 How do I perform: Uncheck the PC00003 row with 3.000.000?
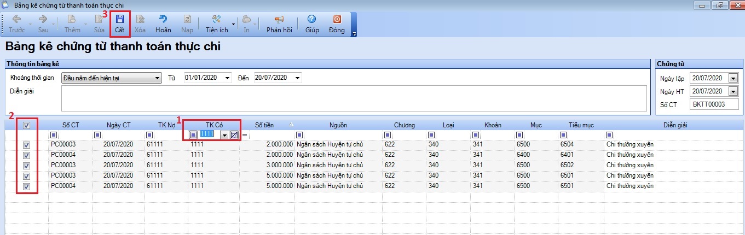pyautogui.click(x=26, y=166)
